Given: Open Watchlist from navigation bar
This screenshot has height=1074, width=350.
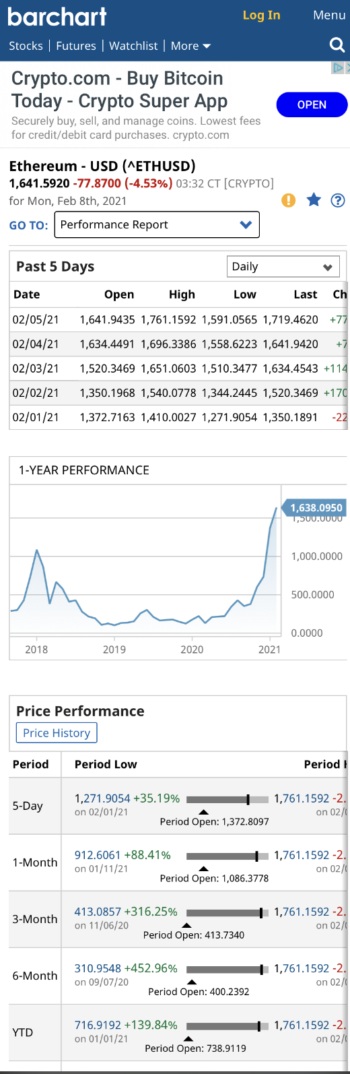Looking at the screenshot, I should pyautogui.click(x=133, y=46).
